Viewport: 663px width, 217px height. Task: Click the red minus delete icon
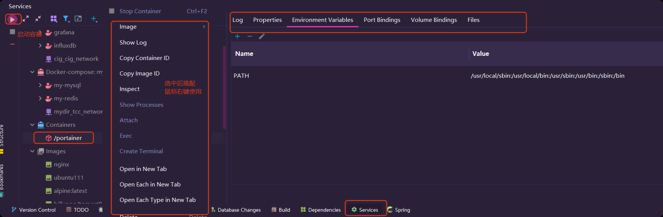pyautogui.click(x=12, y=44)
